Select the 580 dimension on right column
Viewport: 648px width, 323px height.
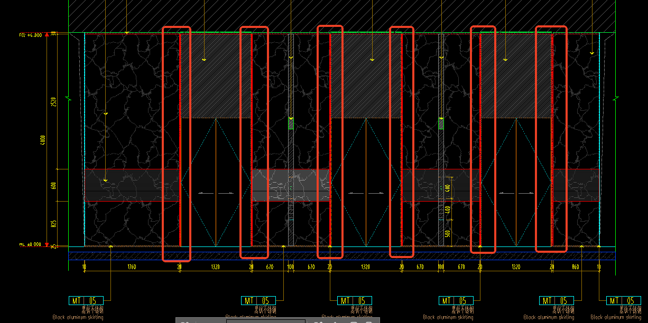[x=448, y=233]
